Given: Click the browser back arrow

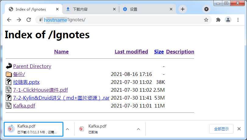Looking at the screenshot, I should coord(9,20).
